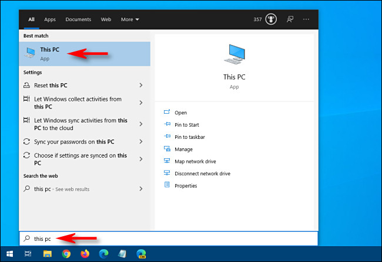Open Reset this PC setting

(x=85, y=85)
